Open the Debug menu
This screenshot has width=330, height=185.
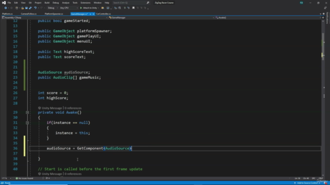(56, 3)
